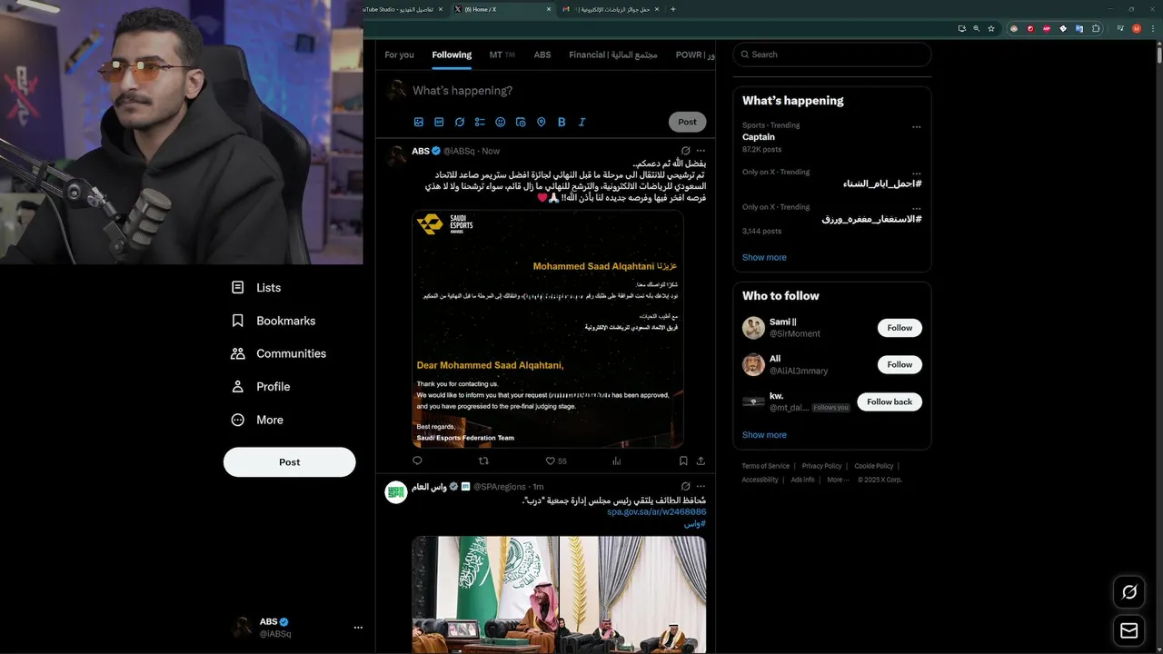The width and height of the screenshot is (1163, 654).
Task: Open more options on SPAregions post
Action: [x=701, y=487]
